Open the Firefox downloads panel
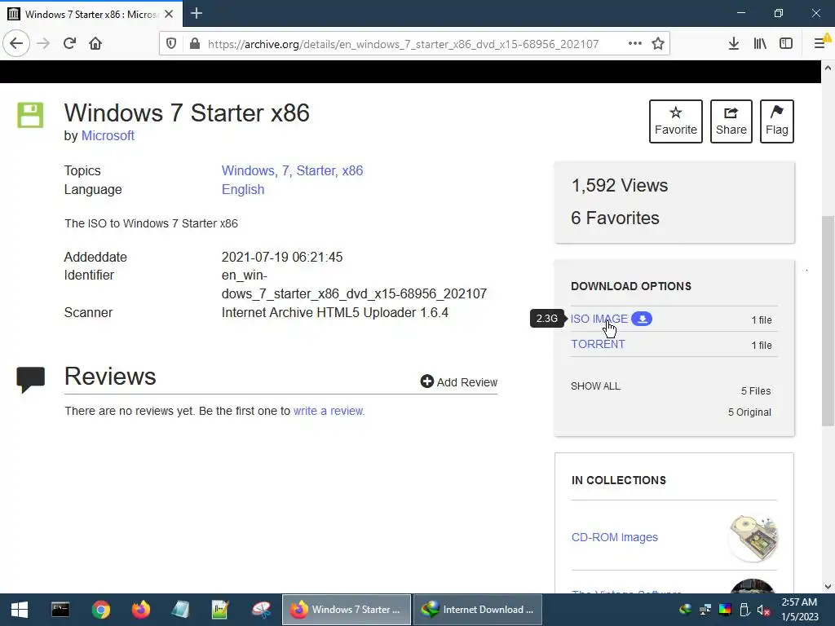Image resolution: width=835 pixels, height=626 pixels. click(733, 44)
